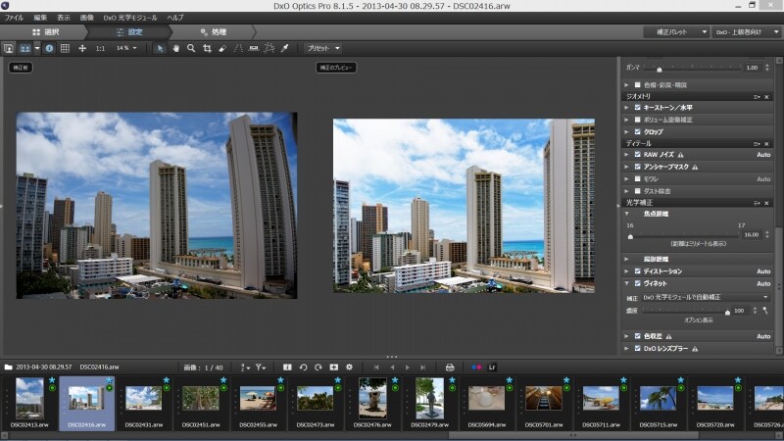Screen dimensions: 784x441
Task: Export to Flickr with colored dots icon
Action: (x=476, y=367)
